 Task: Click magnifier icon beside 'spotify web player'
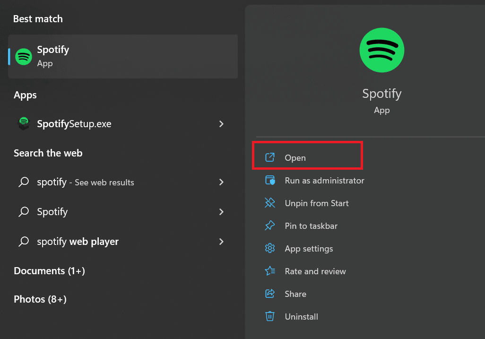(x=24, y=241)
